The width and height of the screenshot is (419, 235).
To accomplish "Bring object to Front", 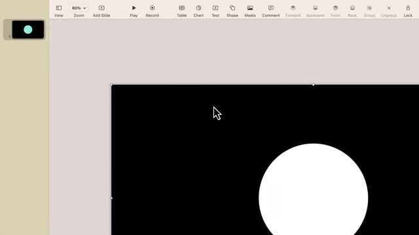I will (335, 11).
